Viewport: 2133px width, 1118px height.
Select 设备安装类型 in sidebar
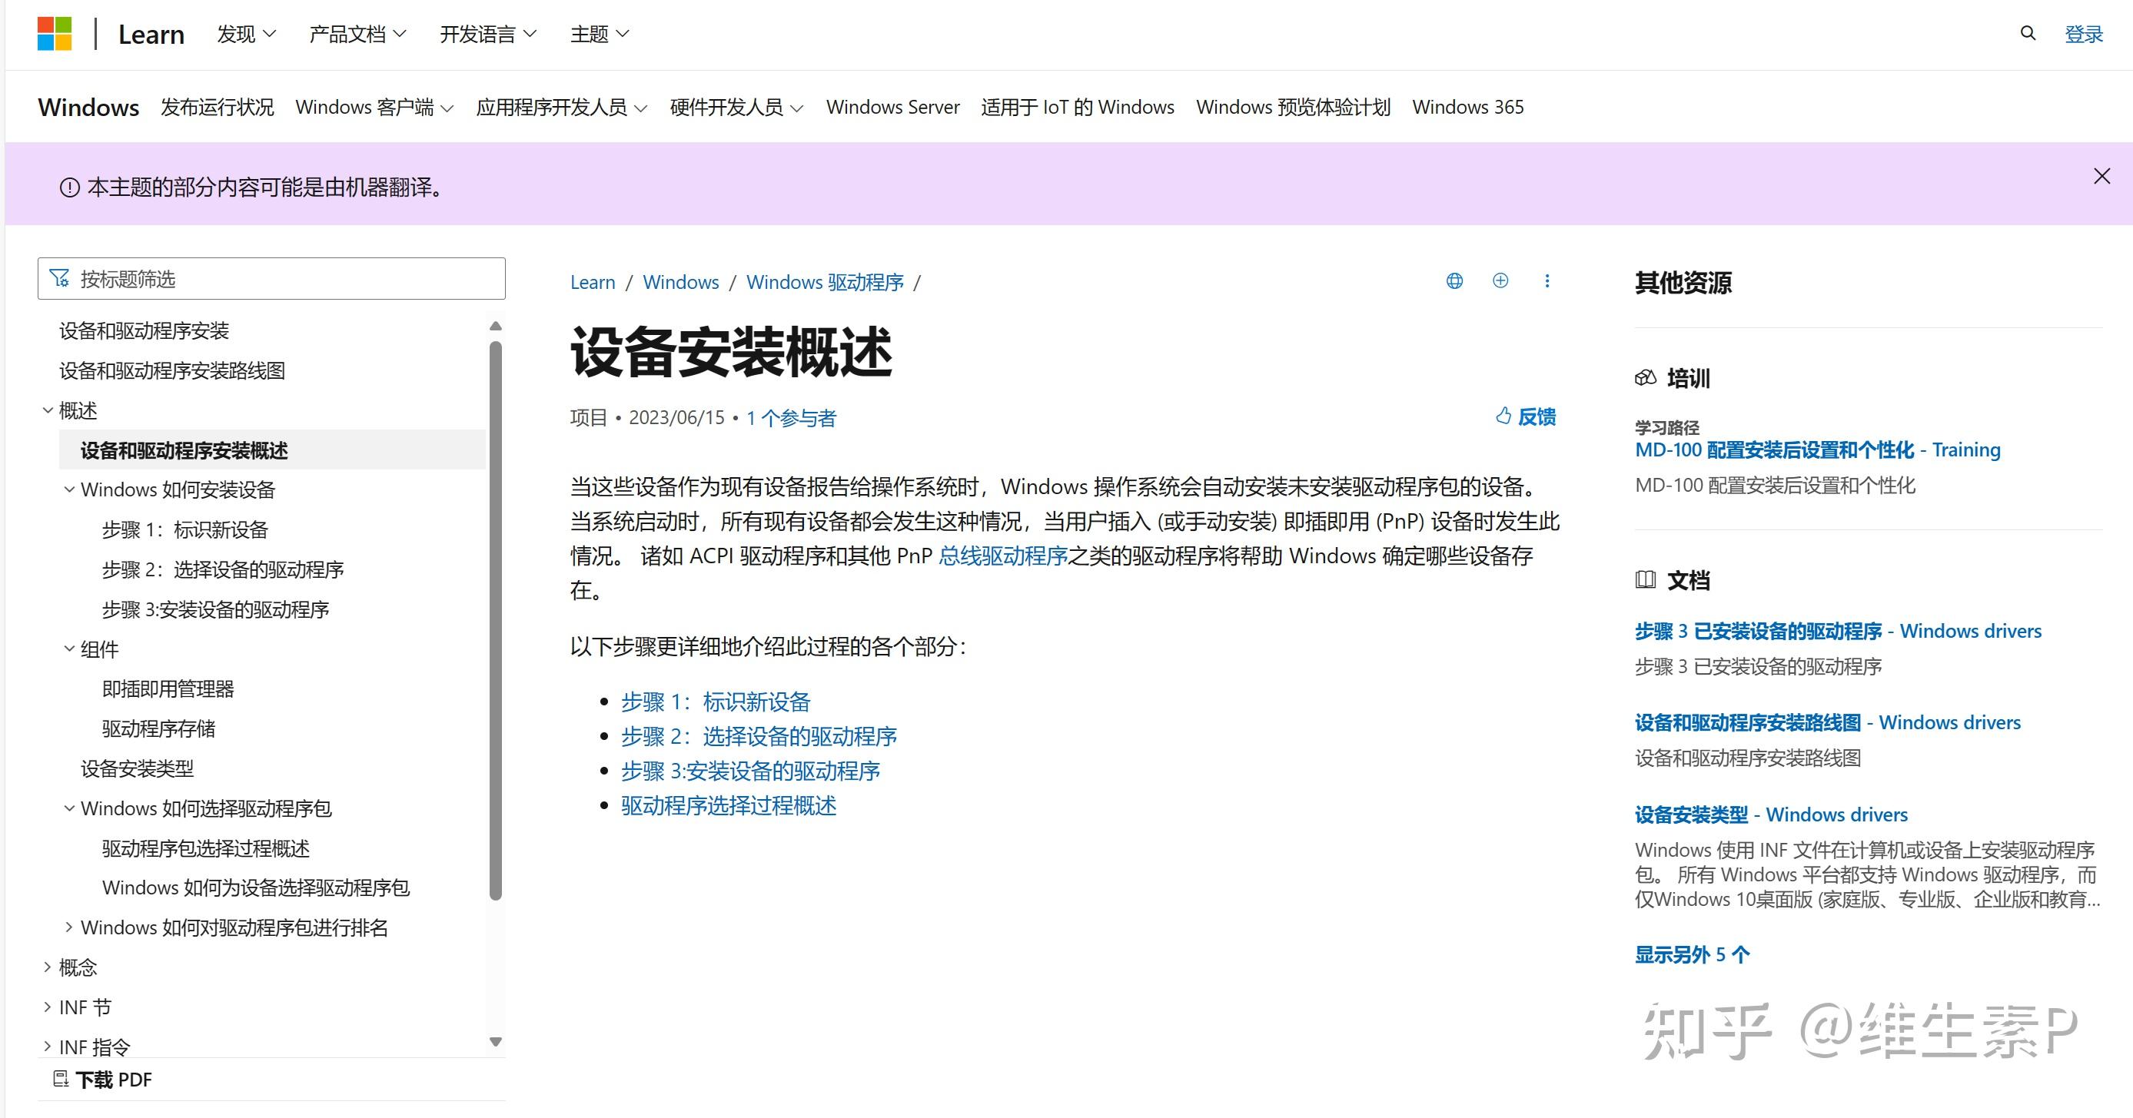tap(137, 769)
